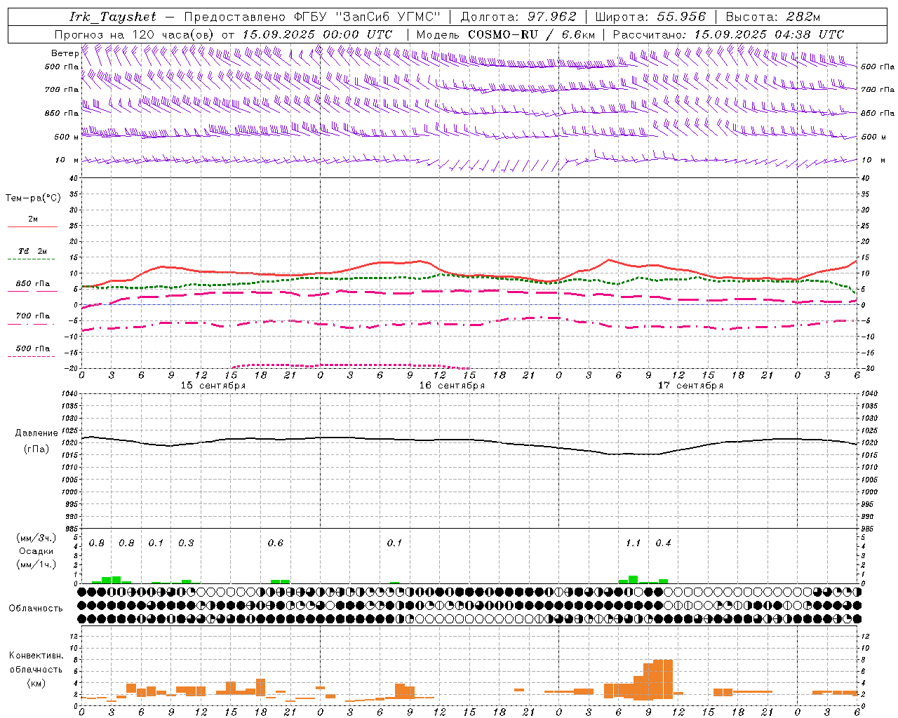The image size is (898, 718).
Task: Click the precipitation value 0.4
Action: coord(663,543)
